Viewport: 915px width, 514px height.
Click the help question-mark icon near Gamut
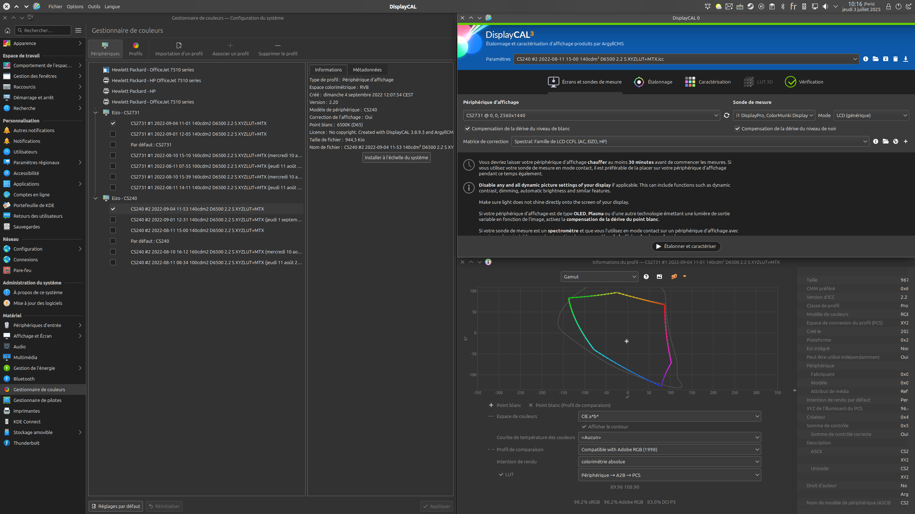coord(646,277)
